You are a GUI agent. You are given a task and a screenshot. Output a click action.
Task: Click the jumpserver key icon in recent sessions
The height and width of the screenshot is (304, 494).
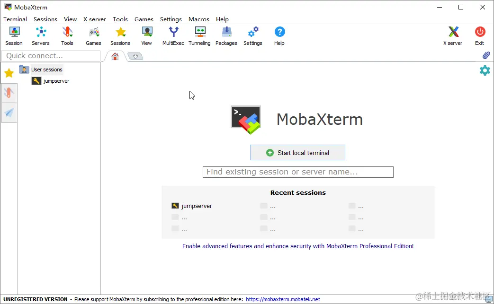(175, 206)
